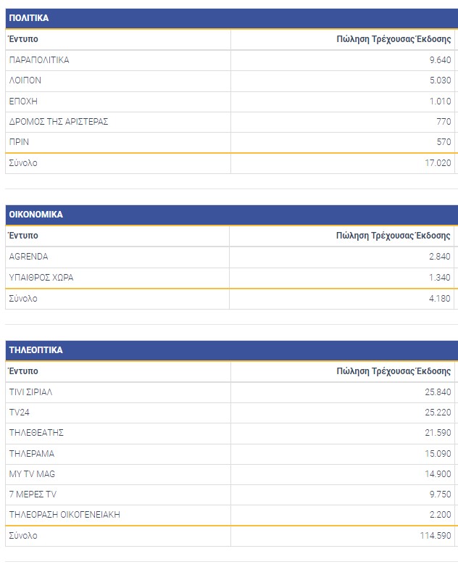Click the ΠΟΛΙΤΙΚΑ section header

point(29,18)
